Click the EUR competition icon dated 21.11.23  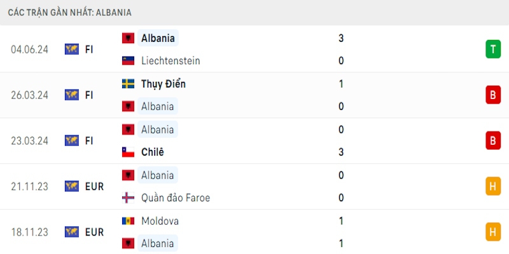pyautogui.click(x=72, y=186)
